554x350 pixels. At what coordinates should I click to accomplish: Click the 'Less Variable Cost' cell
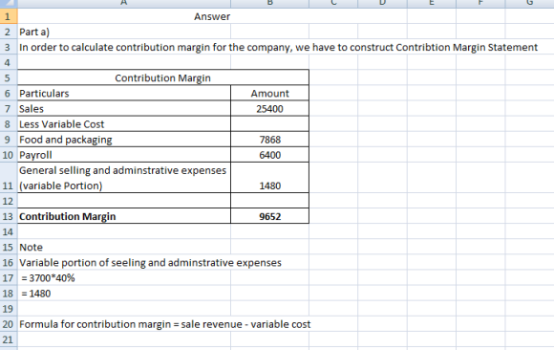[x=124, y=124]
